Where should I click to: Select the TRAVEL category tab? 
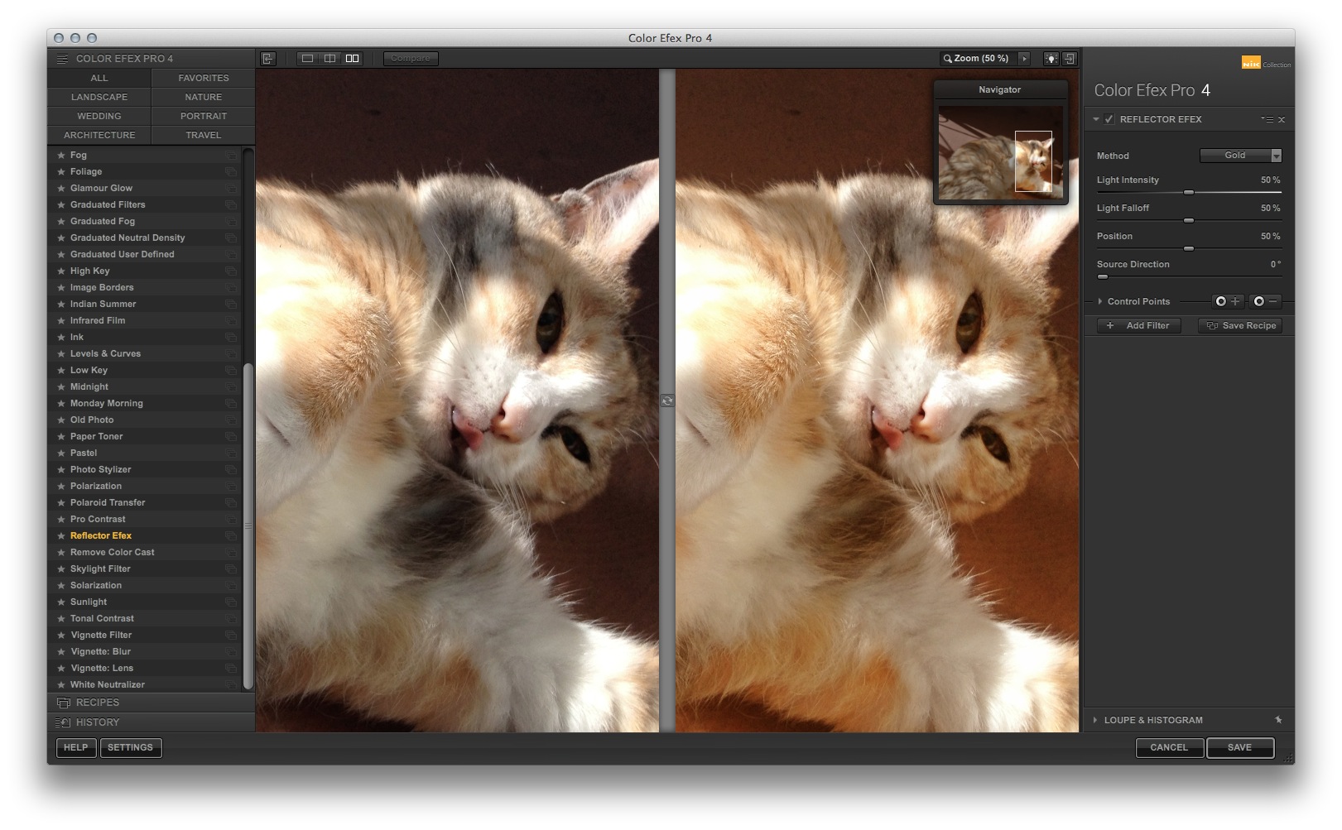coord(204,135)
